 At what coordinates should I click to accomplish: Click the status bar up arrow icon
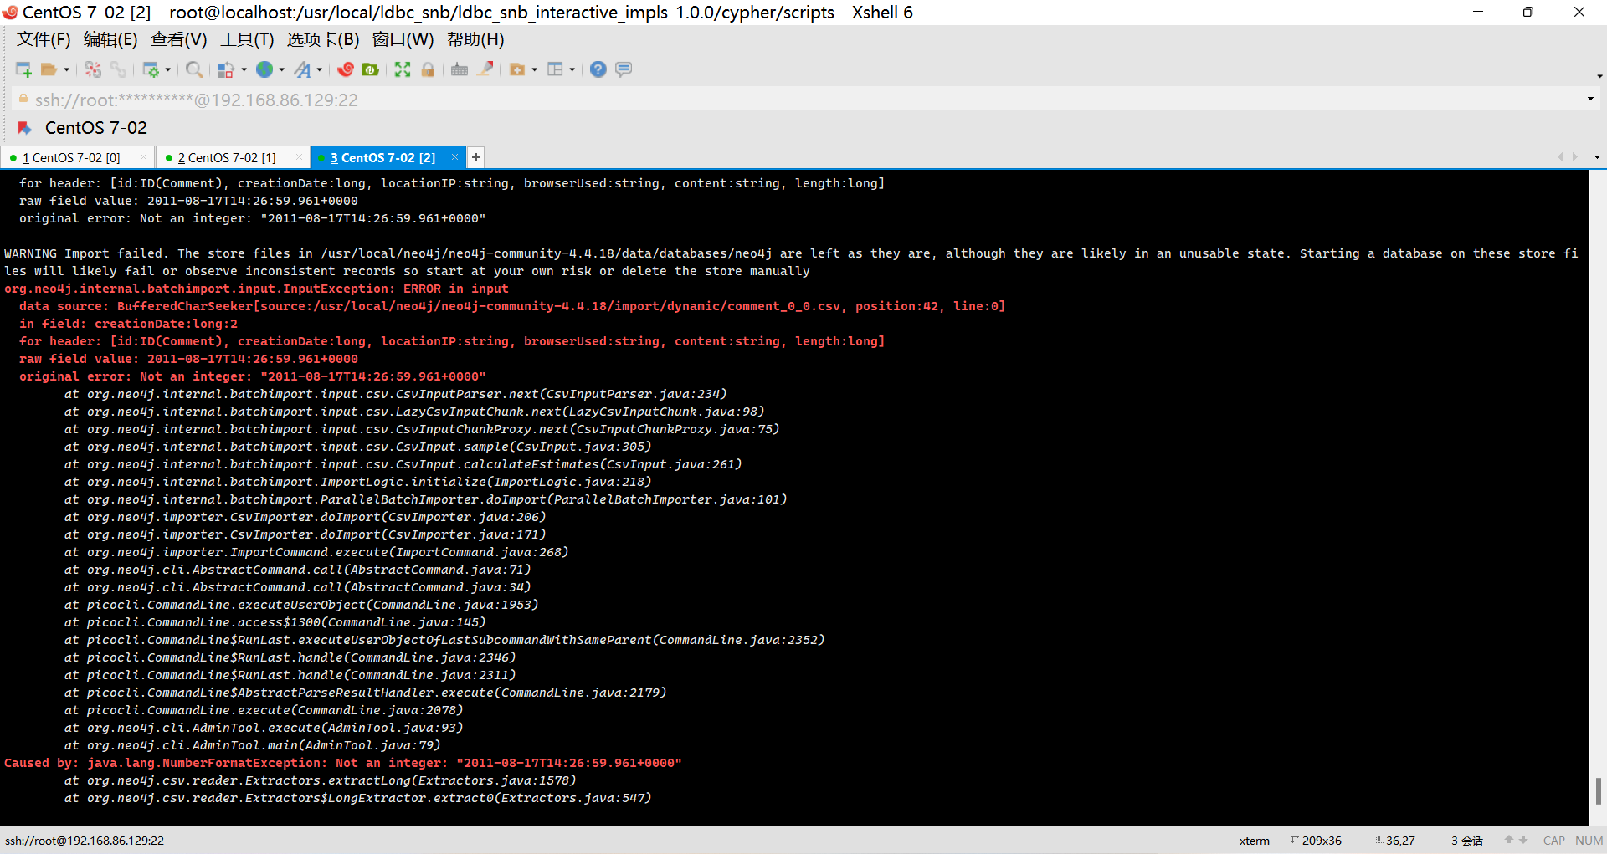1509,840
